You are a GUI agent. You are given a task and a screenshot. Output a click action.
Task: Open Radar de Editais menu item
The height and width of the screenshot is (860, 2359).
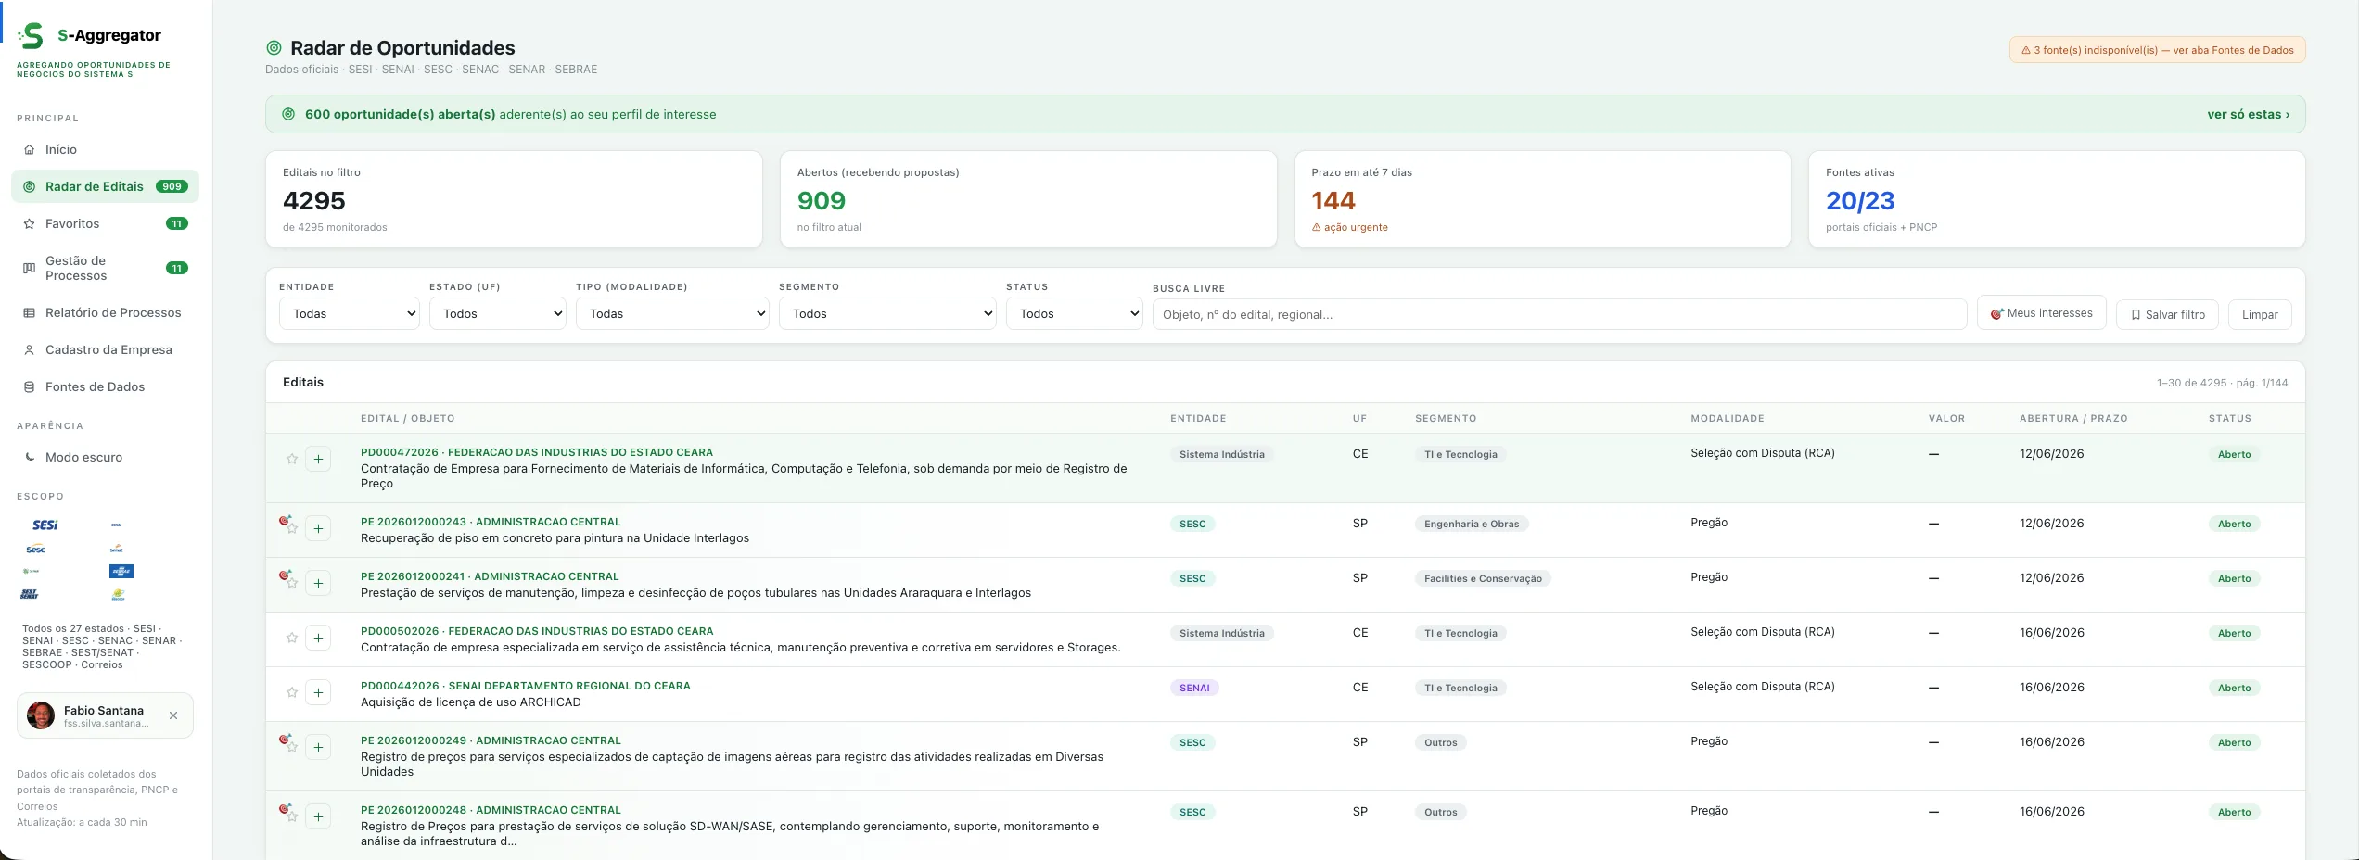(105, 186)
